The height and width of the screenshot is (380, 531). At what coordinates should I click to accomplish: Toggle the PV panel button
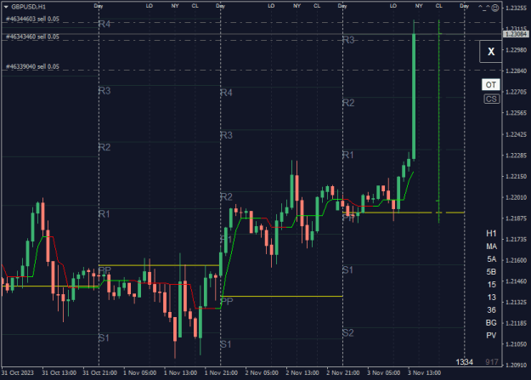[x=491, y=336]
